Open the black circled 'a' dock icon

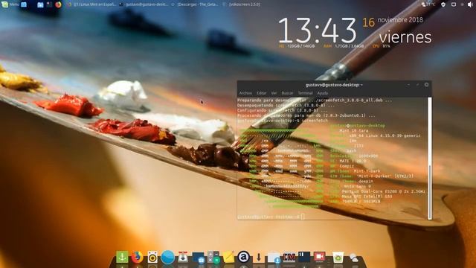tap(243, 257)
